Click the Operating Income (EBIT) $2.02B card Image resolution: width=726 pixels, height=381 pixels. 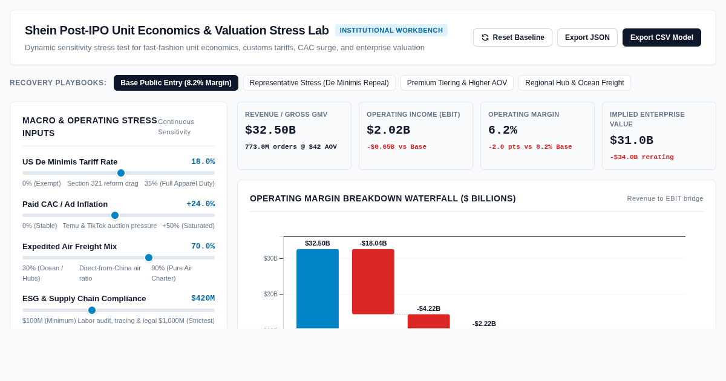pos(416,135)
